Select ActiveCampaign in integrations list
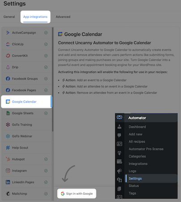This screenshot has width=181, height=202. 27,33
